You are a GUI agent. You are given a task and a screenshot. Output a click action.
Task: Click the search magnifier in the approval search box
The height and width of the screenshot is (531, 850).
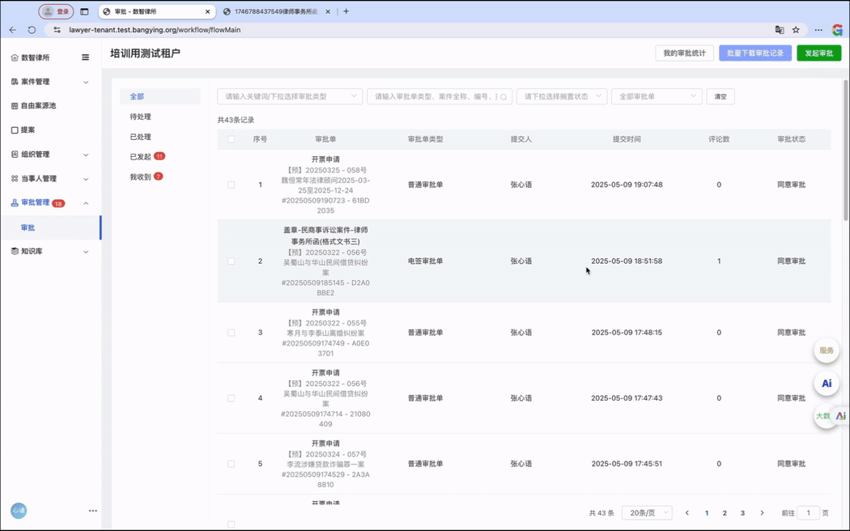pos(504,97)
